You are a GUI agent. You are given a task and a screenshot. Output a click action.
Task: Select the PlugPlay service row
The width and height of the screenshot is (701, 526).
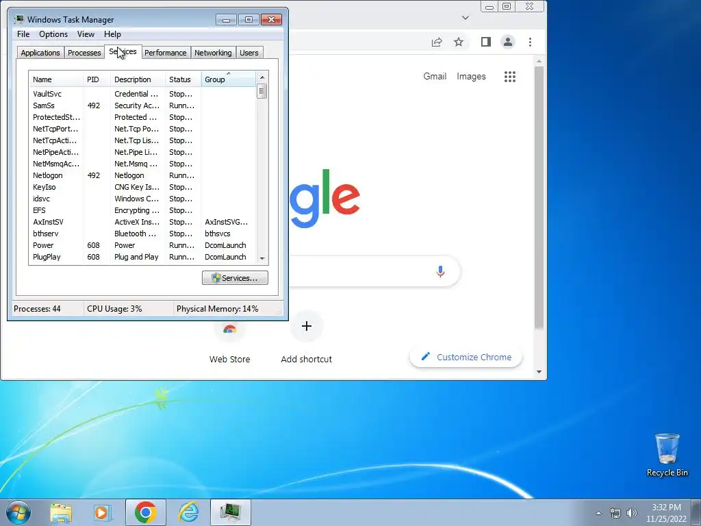coord(142,257)
